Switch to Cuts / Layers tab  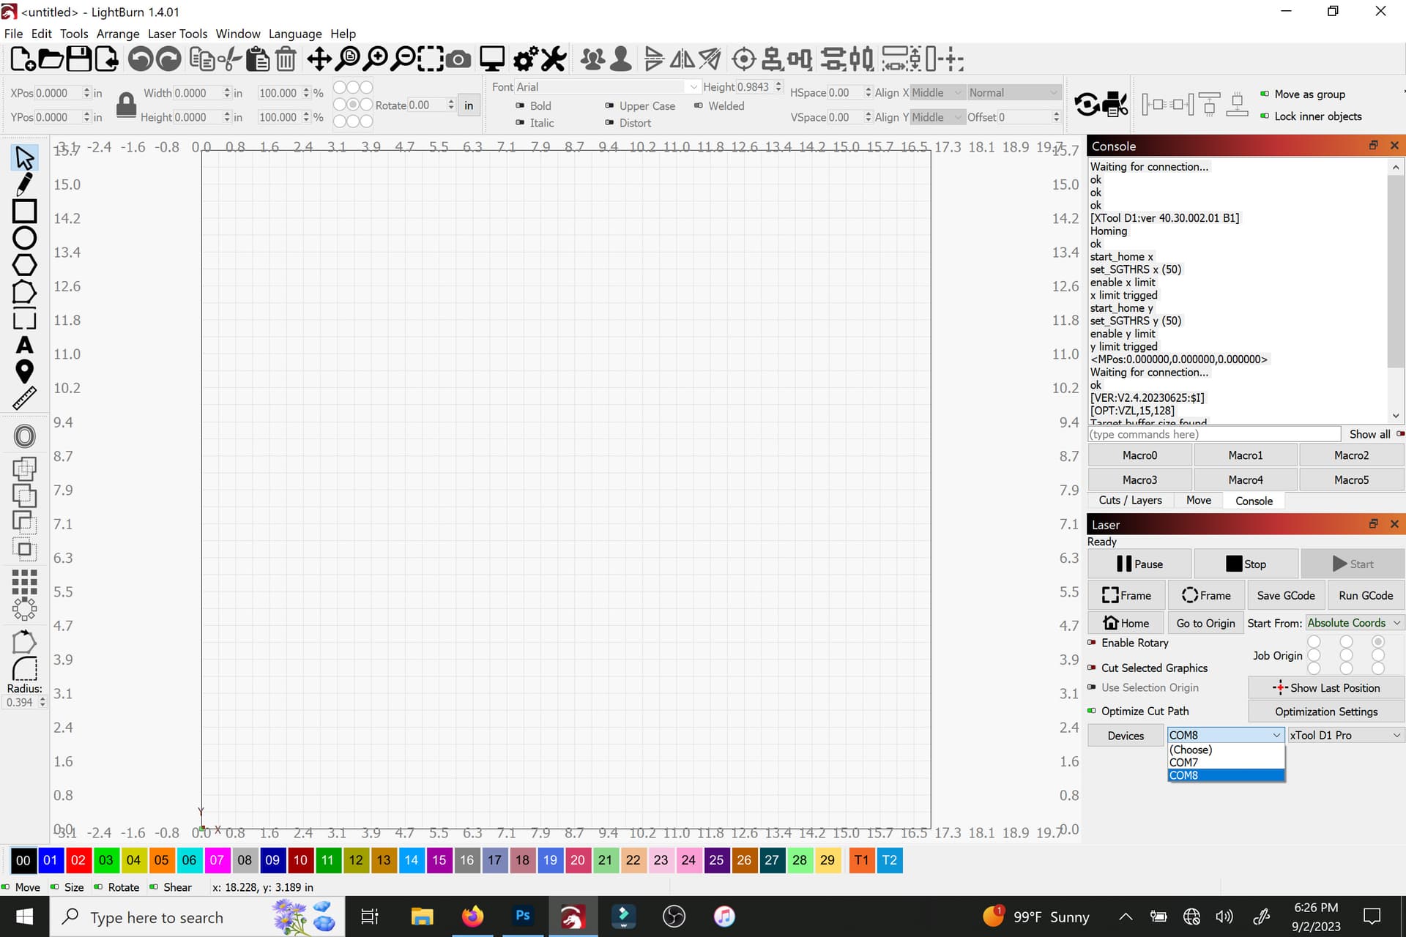[x=1130, y=500]
